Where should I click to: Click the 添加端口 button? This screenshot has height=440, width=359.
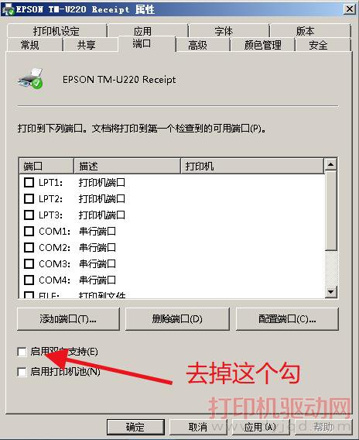tap(68, 319)
